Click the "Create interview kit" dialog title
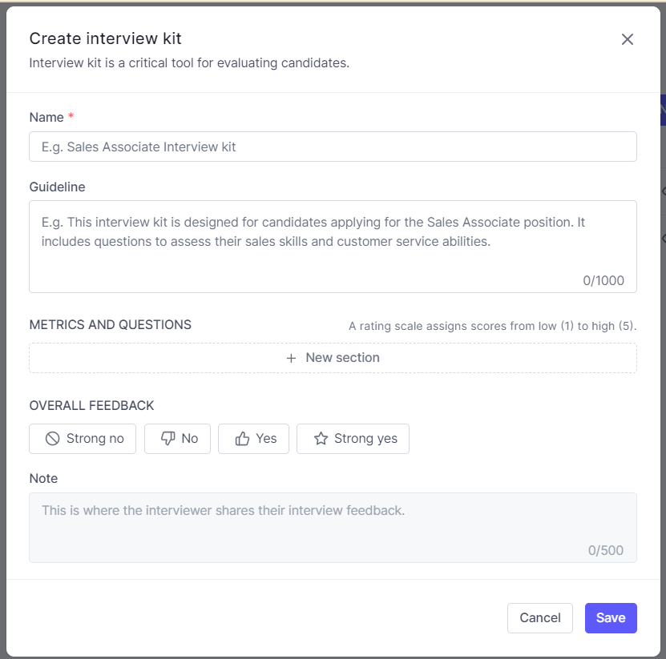Screen dimensions: 666x659 click(105, 38)
